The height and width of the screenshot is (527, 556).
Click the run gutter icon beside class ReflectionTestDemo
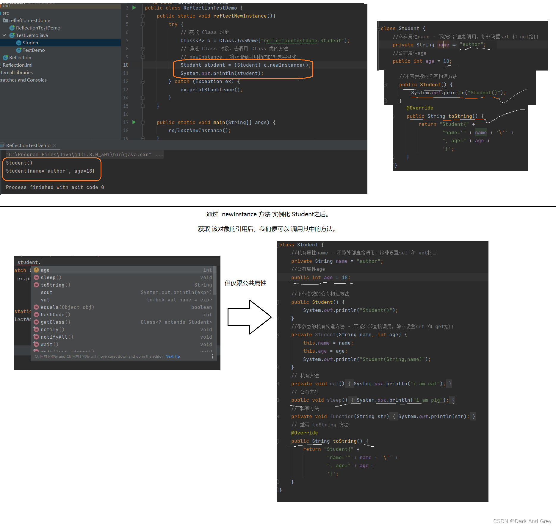pyautogui.click(x=134, y=8)
